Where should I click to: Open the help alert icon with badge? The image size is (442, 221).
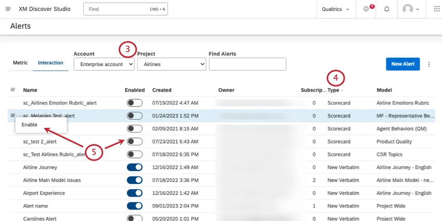pyautogui.click(x=367, y=9)
